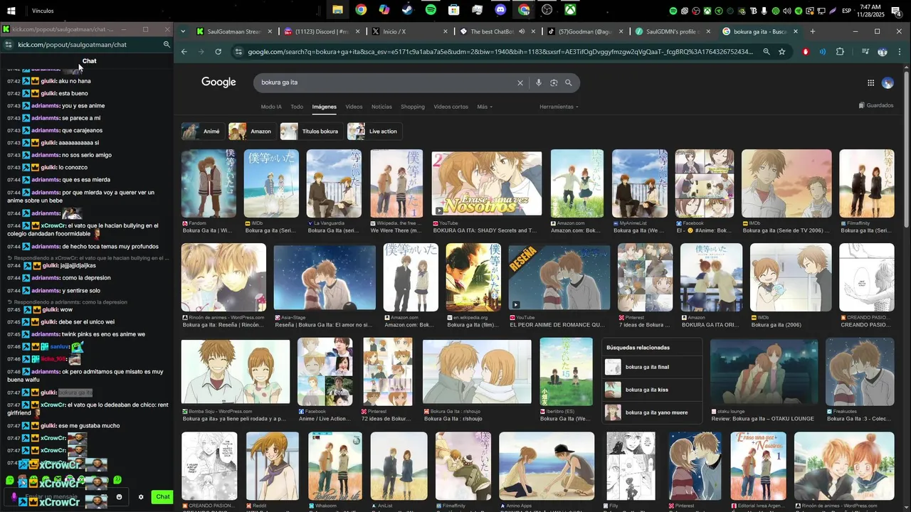Open Chrome tab search dropdown
The image size is (911, 512).
point(183,31)
